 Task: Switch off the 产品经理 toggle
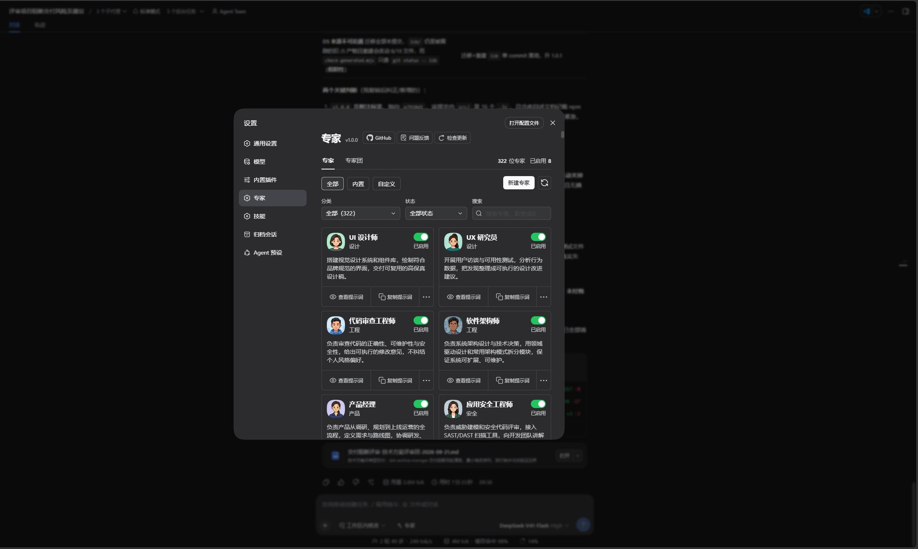point(421,404)
